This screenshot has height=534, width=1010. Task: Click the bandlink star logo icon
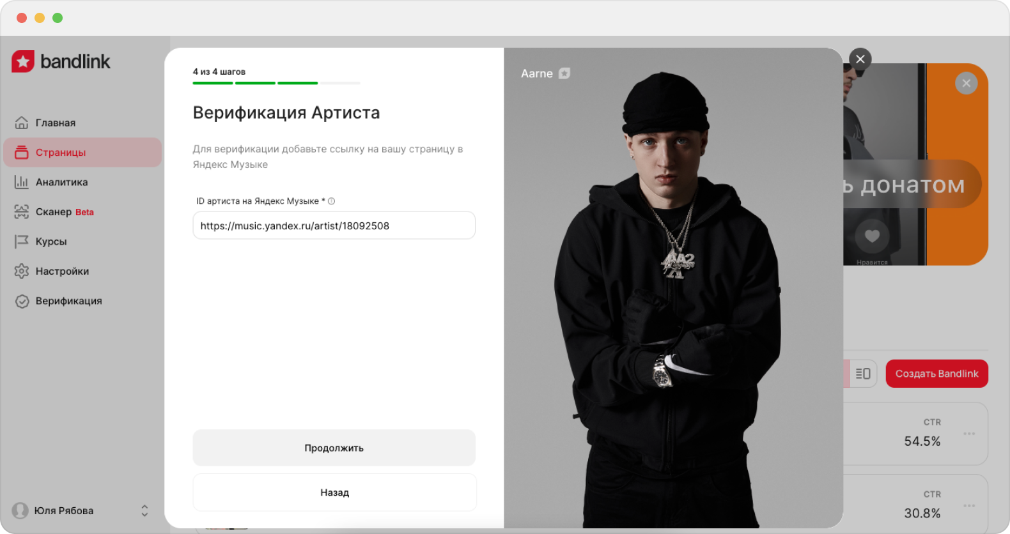point(23,61)
